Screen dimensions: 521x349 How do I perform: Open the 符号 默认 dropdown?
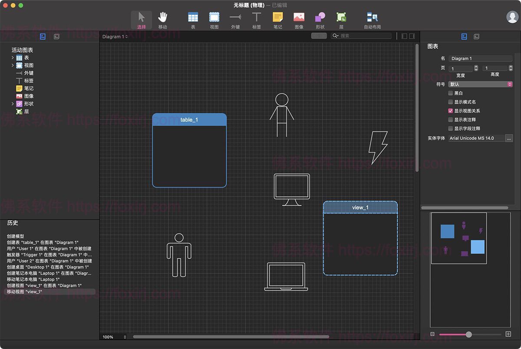(480, 84)
